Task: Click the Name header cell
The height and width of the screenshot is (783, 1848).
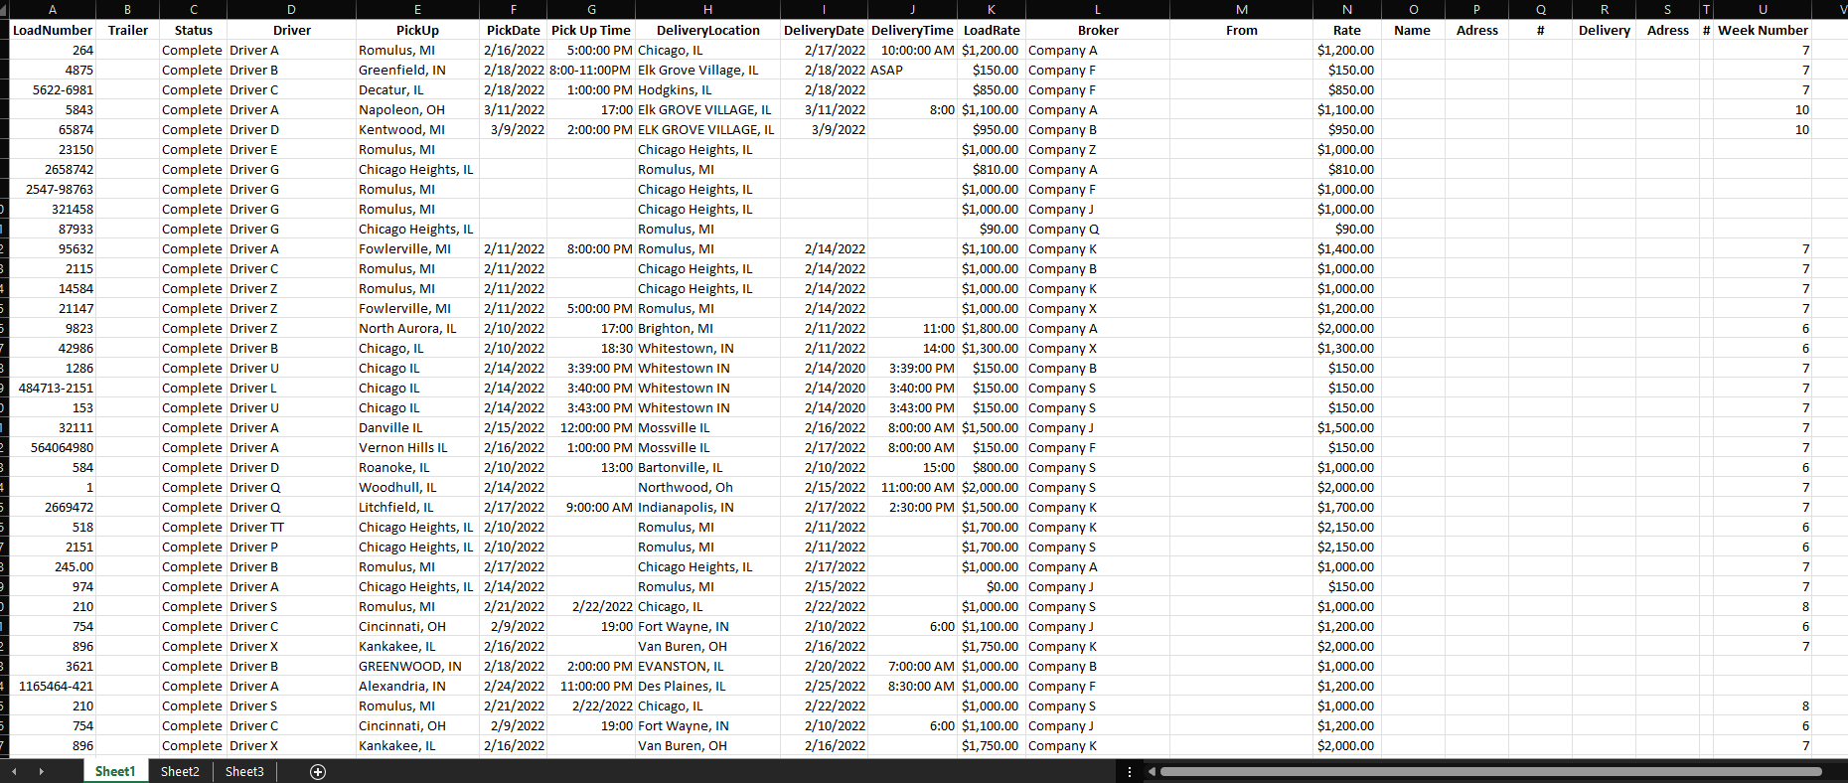Action: [x=1412, y=30]
